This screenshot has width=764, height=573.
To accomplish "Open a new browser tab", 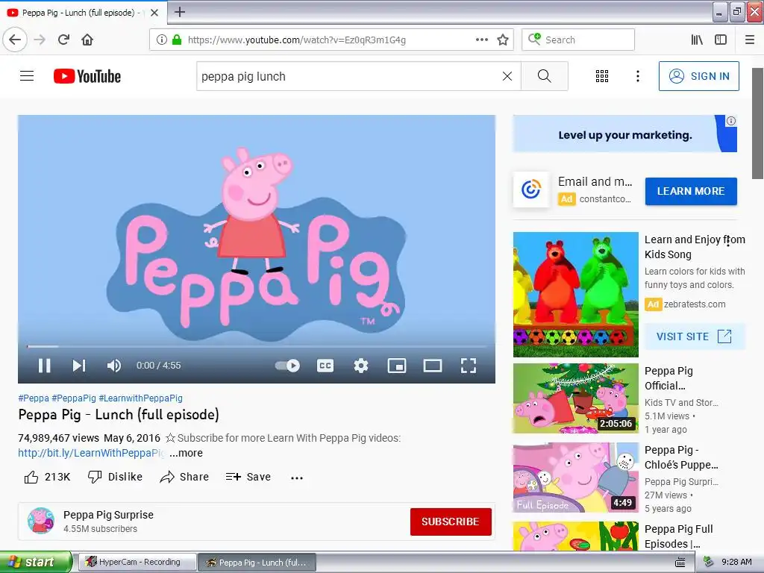I will coord(180,12).
